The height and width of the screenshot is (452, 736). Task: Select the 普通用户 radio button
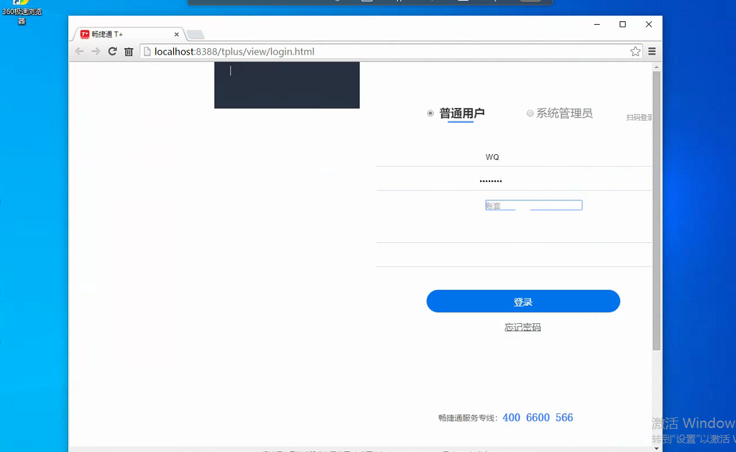(x=430, y=113)
